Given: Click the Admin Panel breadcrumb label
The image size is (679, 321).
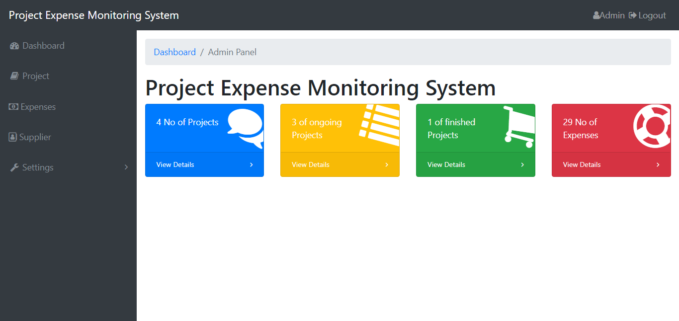Looking at the screenshot, I should click(232, 52).
